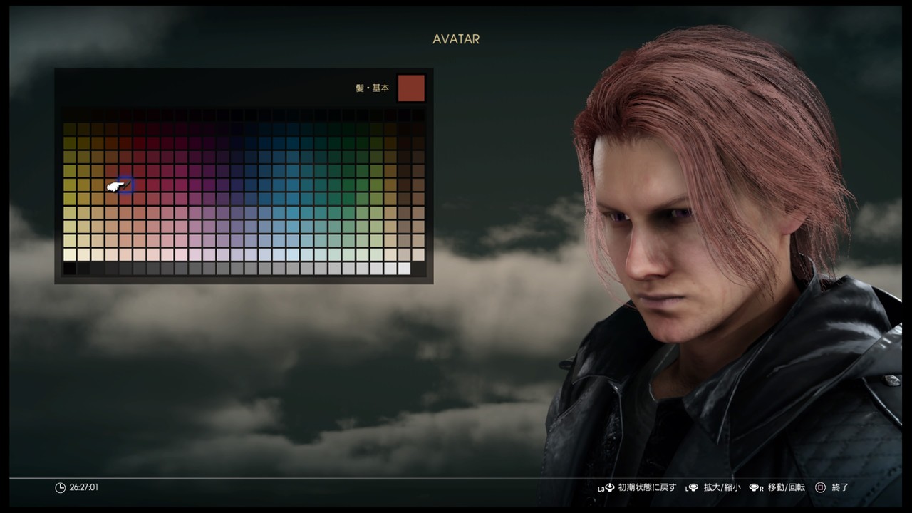912x513 pixels.
Task: Select the blue-outlined highlighted swatch in the palette
Action: pyautogui.click(x=125, y=185)
